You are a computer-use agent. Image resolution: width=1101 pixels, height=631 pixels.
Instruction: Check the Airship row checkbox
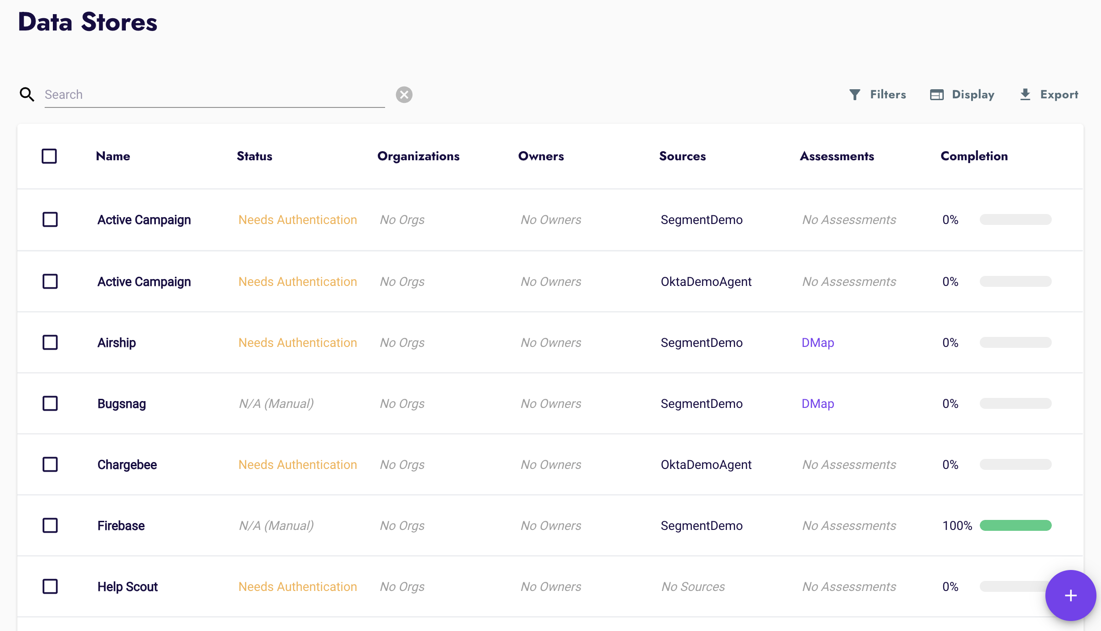(50, 342)
